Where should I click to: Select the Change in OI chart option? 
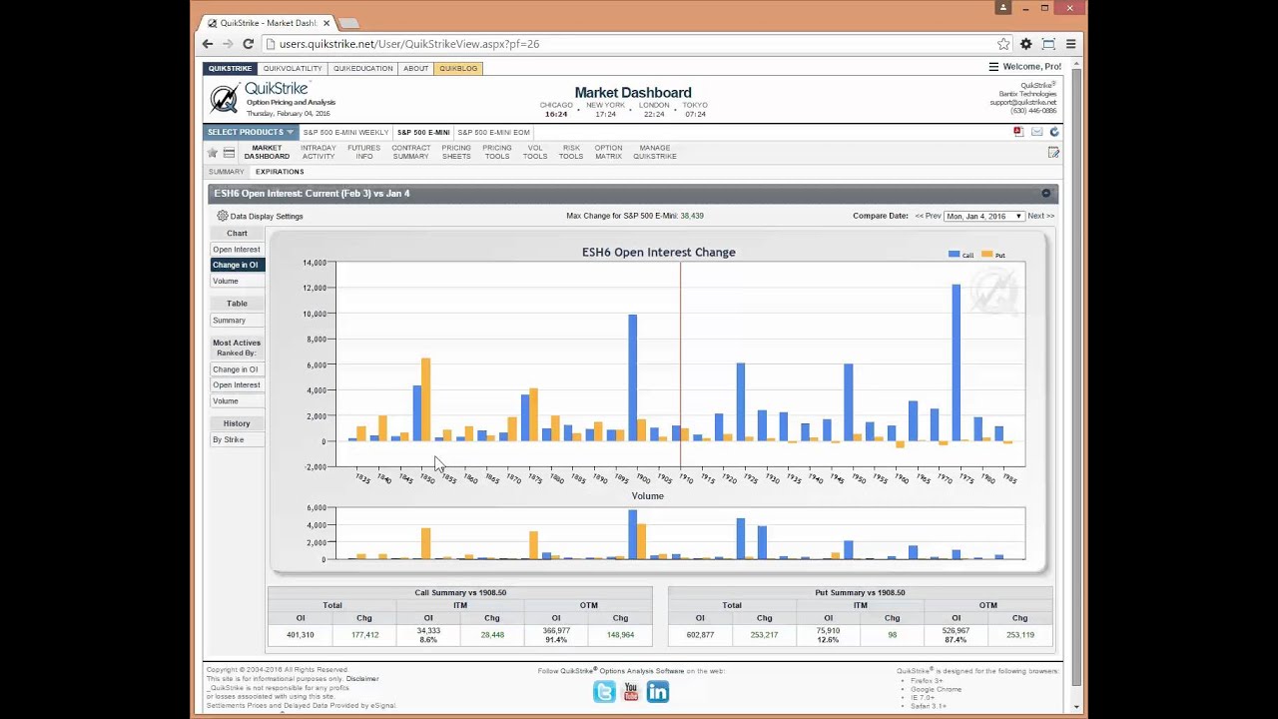(236, 265)
